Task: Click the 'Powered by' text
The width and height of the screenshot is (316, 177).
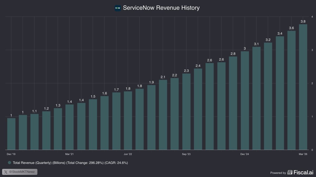Action: (x=278, y=173)
